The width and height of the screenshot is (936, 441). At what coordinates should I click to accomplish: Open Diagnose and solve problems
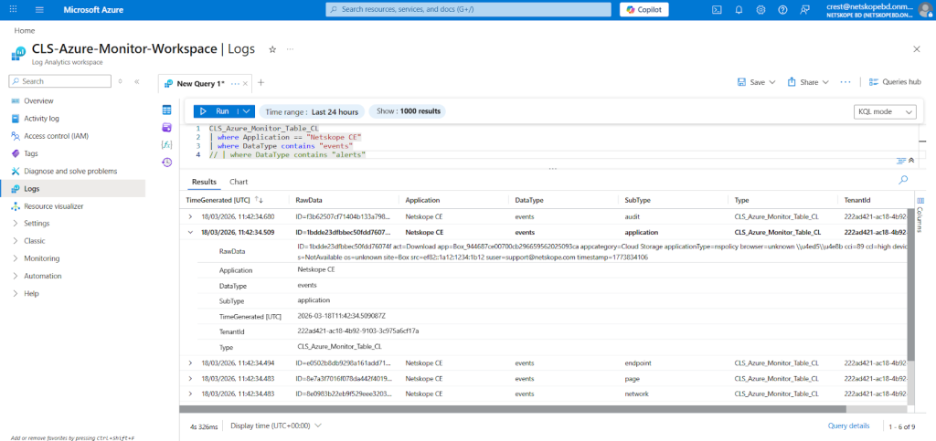point(72,171)
